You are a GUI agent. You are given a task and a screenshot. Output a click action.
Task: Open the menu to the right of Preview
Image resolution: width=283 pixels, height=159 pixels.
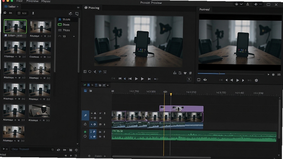pos(46,1)
